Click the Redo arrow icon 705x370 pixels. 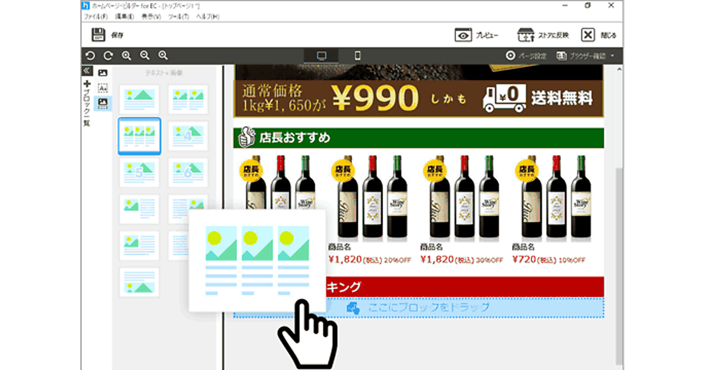[108, 56]
